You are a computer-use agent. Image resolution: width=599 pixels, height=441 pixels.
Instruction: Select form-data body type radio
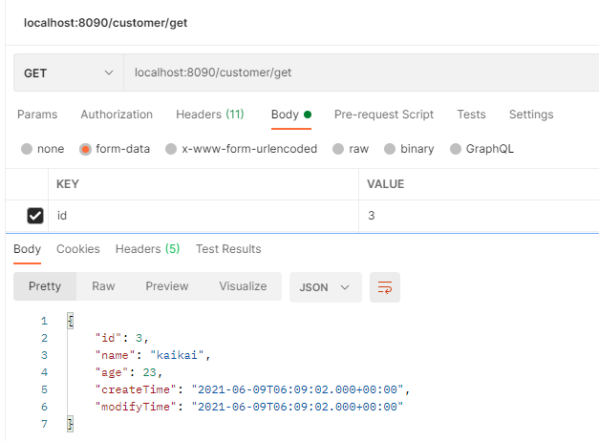[85, 149]
